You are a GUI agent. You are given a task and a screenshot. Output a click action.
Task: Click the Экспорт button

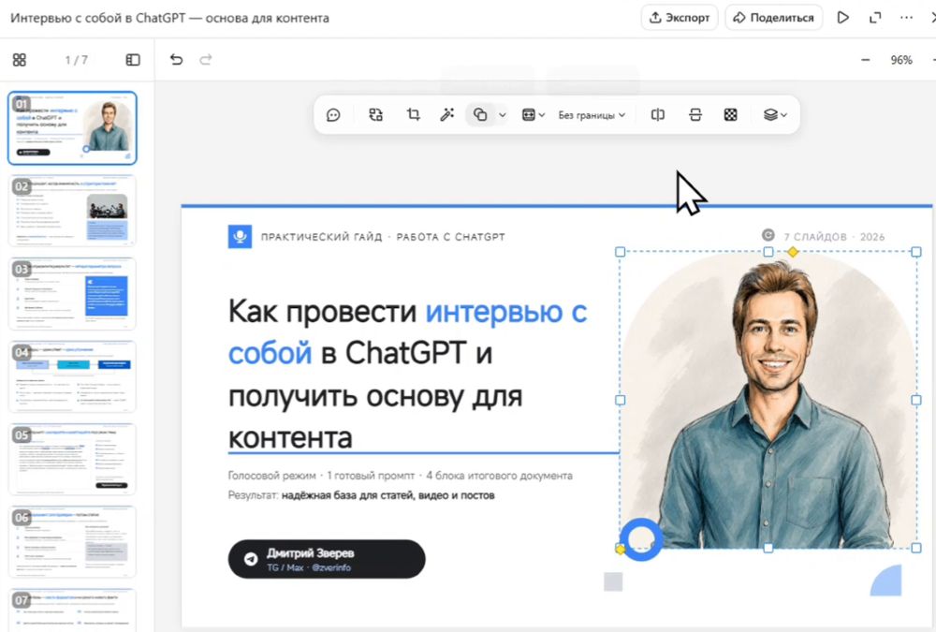pos(680,18)
